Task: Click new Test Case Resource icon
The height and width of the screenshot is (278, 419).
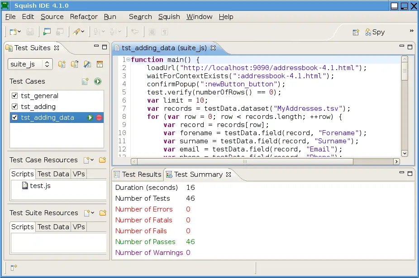Action: (86, 160)
